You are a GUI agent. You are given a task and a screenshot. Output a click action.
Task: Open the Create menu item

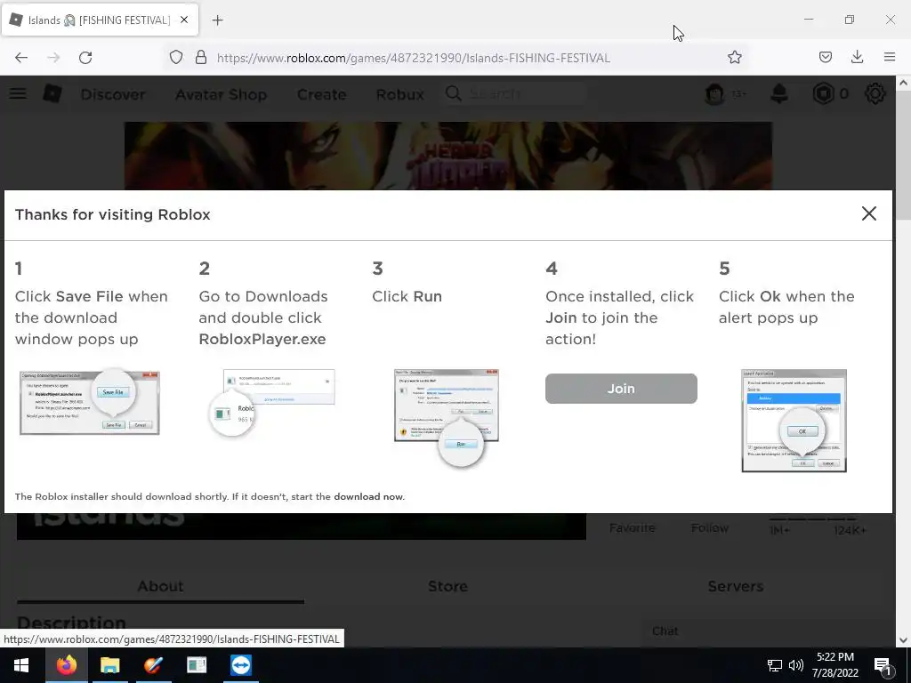pyautogui.click(x=321, y=94)
